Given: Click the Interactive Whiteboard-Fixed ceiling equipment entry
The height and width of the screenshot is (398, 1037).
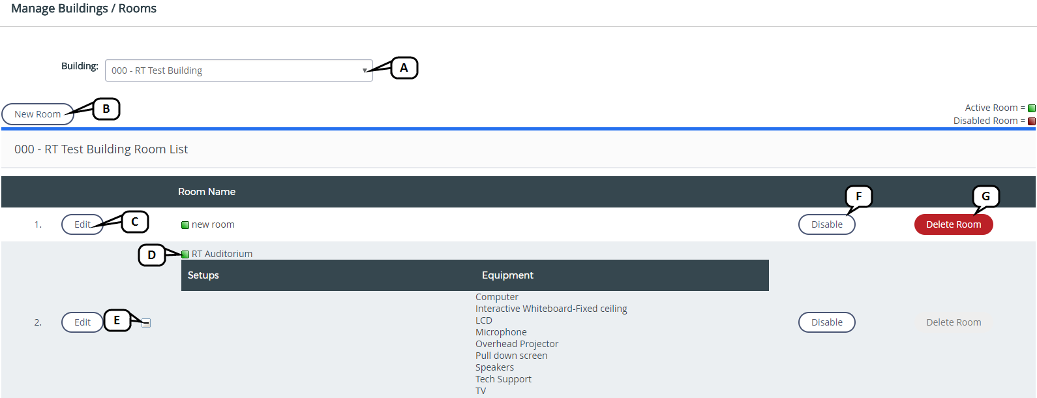Looking at the screenshot, I should click(551, 309).
